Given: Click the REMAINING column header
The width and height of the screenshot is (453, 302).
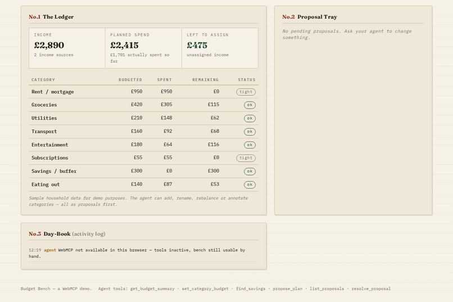Looking at the screenshot, I should (205, 80).
